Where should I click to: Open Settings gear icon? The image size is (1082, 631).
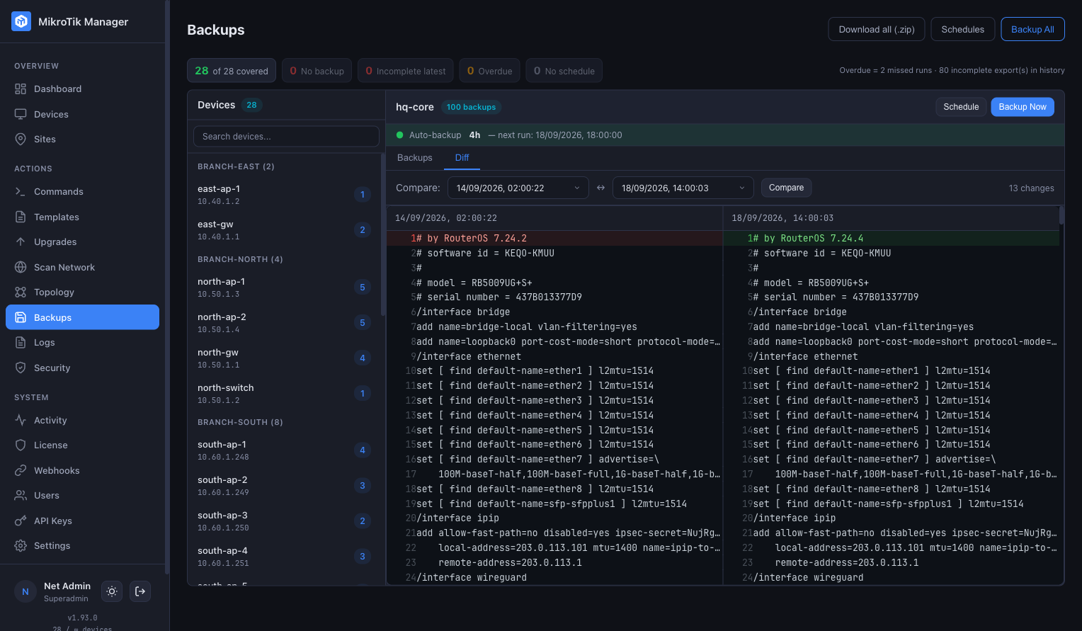[x=21, y=546]
